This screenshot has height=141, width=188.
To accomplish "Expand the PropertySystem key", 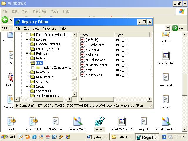I will [x=27, y=49].
